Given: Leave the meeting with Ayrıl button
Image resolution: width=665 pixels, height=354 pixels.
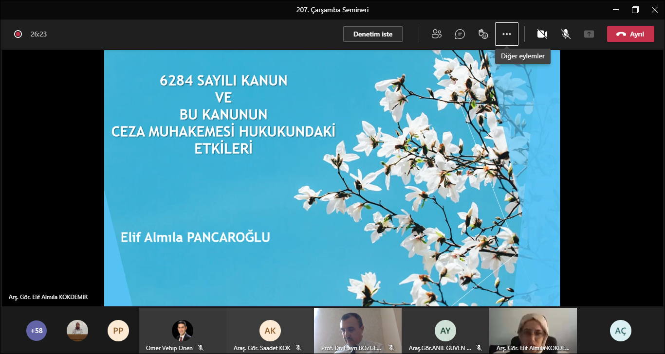Looking at the screenshot, I should point(630,34).
